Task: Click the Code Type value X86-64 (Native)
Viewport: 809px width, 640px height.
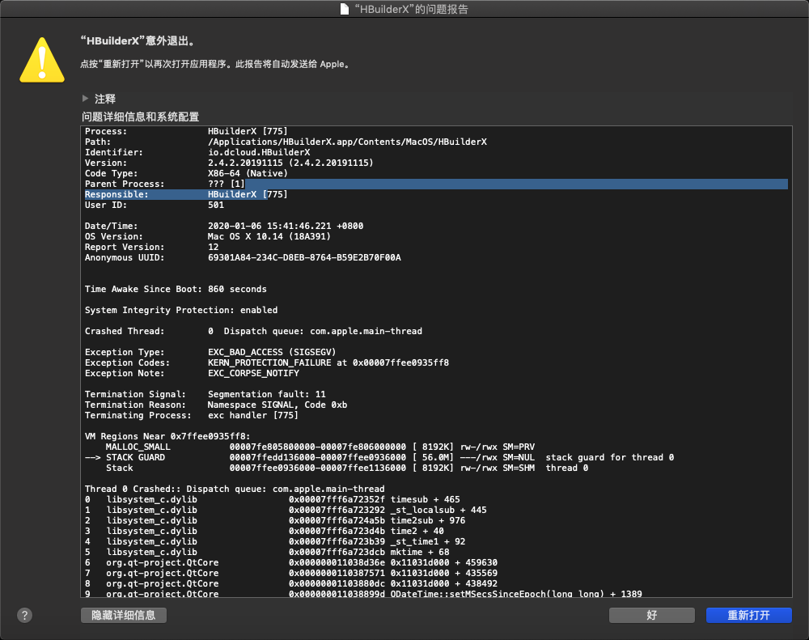Action: (x=248, y=173)
